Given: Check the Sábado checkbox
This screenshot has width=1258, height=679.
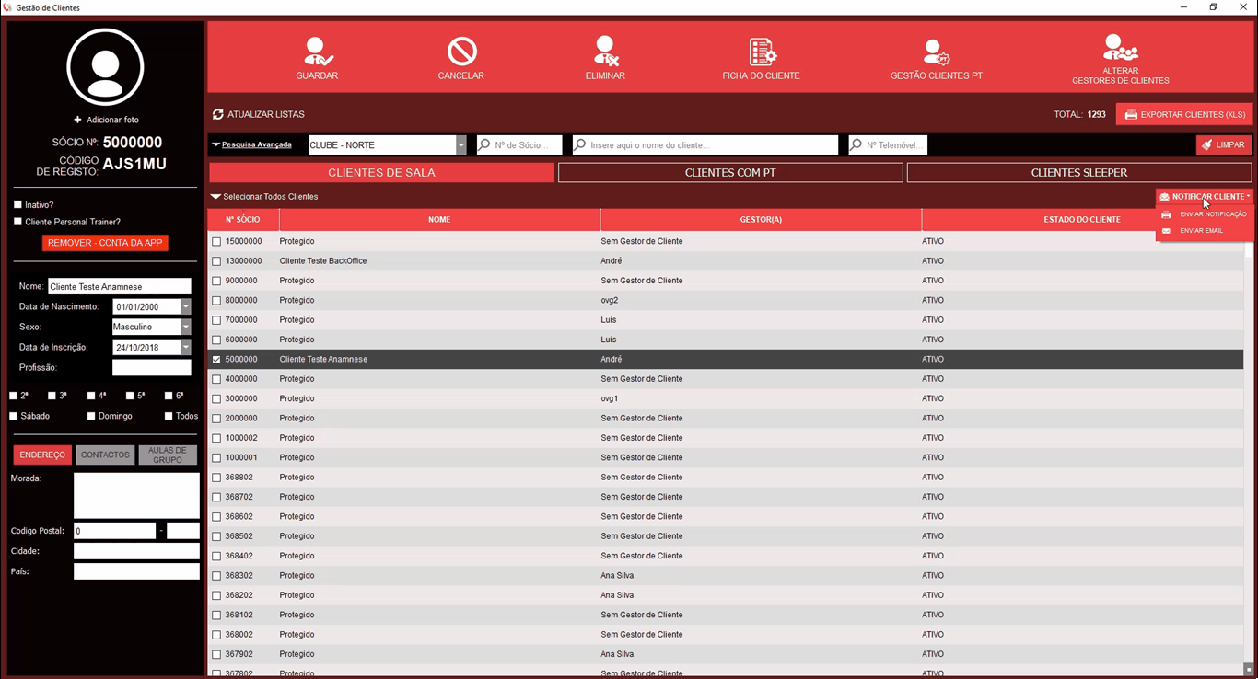Looking at the screenshot, I should (13, 416).
